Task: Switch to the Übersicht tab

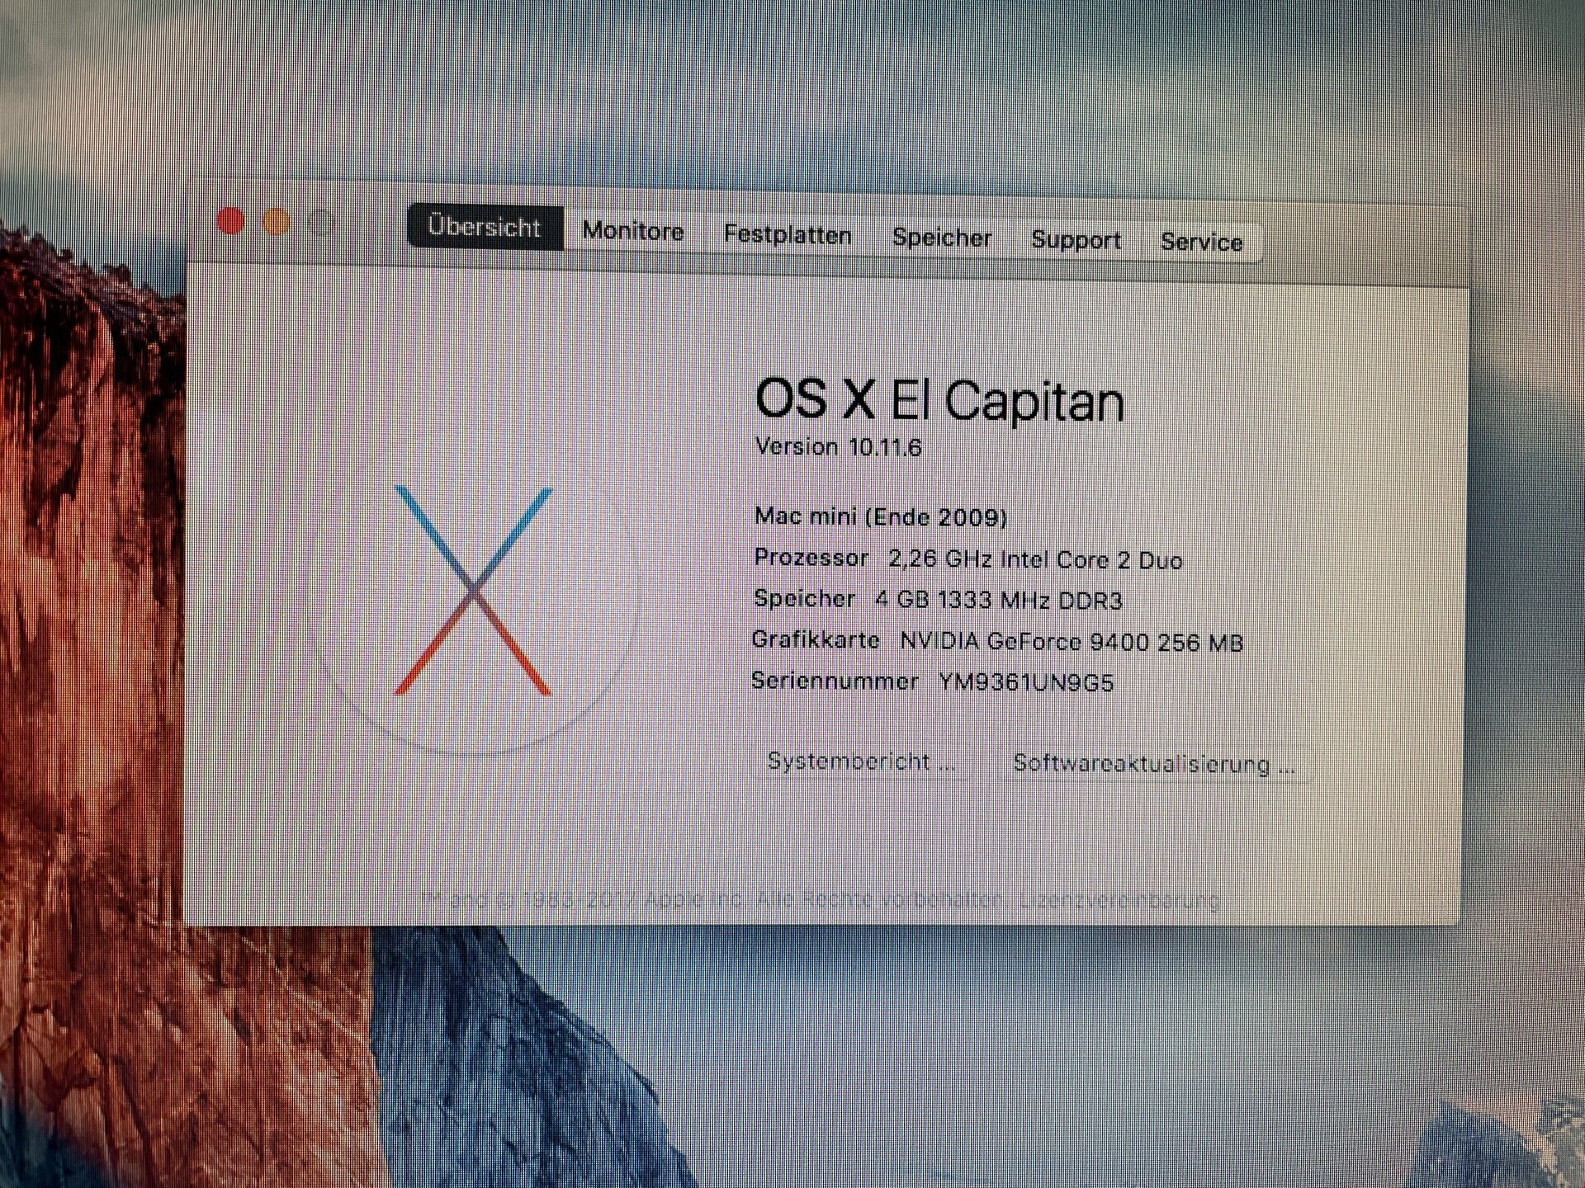Action: pos(485,227)
